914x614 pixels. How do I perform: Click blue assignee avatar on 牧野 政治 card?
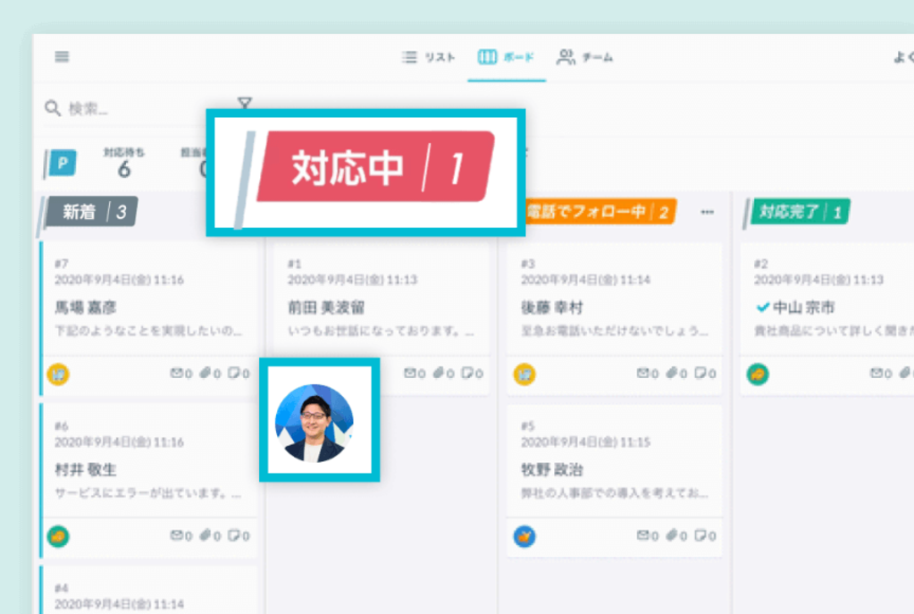pyautogui.click(x=524, y=536)
